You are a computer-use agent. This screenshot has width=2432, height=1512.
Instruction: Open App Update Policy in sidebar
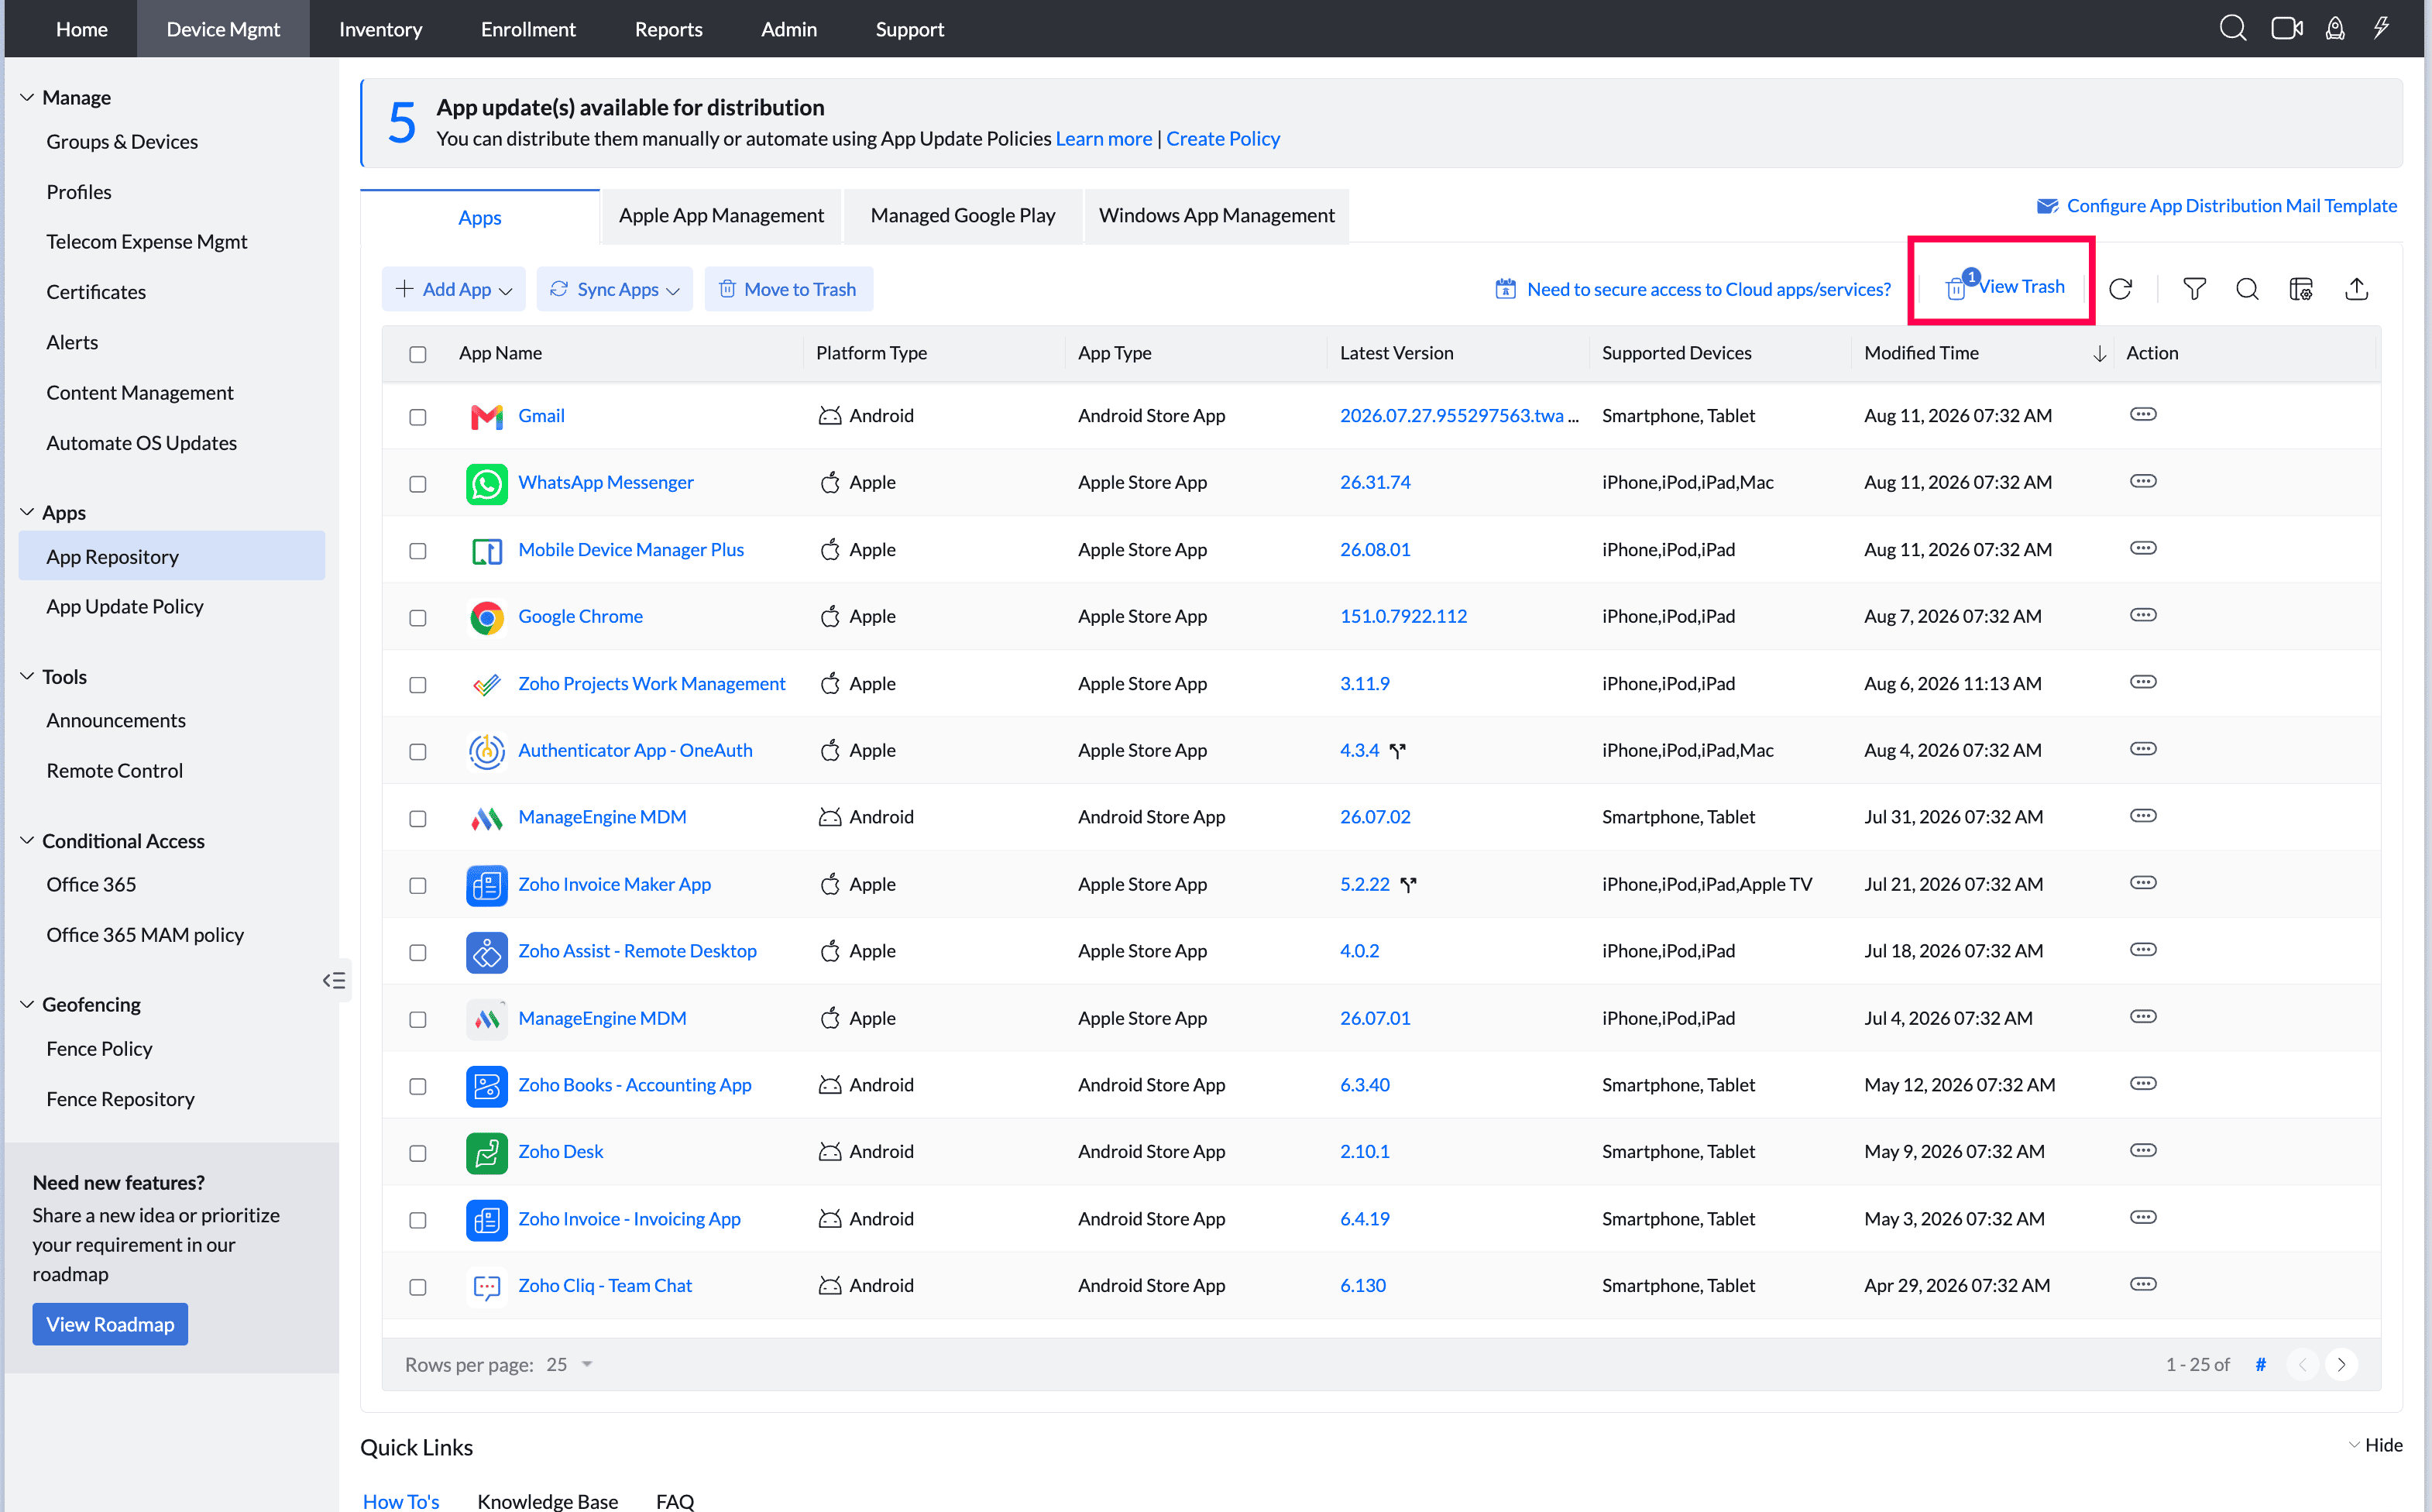click(x=125, y=606)
